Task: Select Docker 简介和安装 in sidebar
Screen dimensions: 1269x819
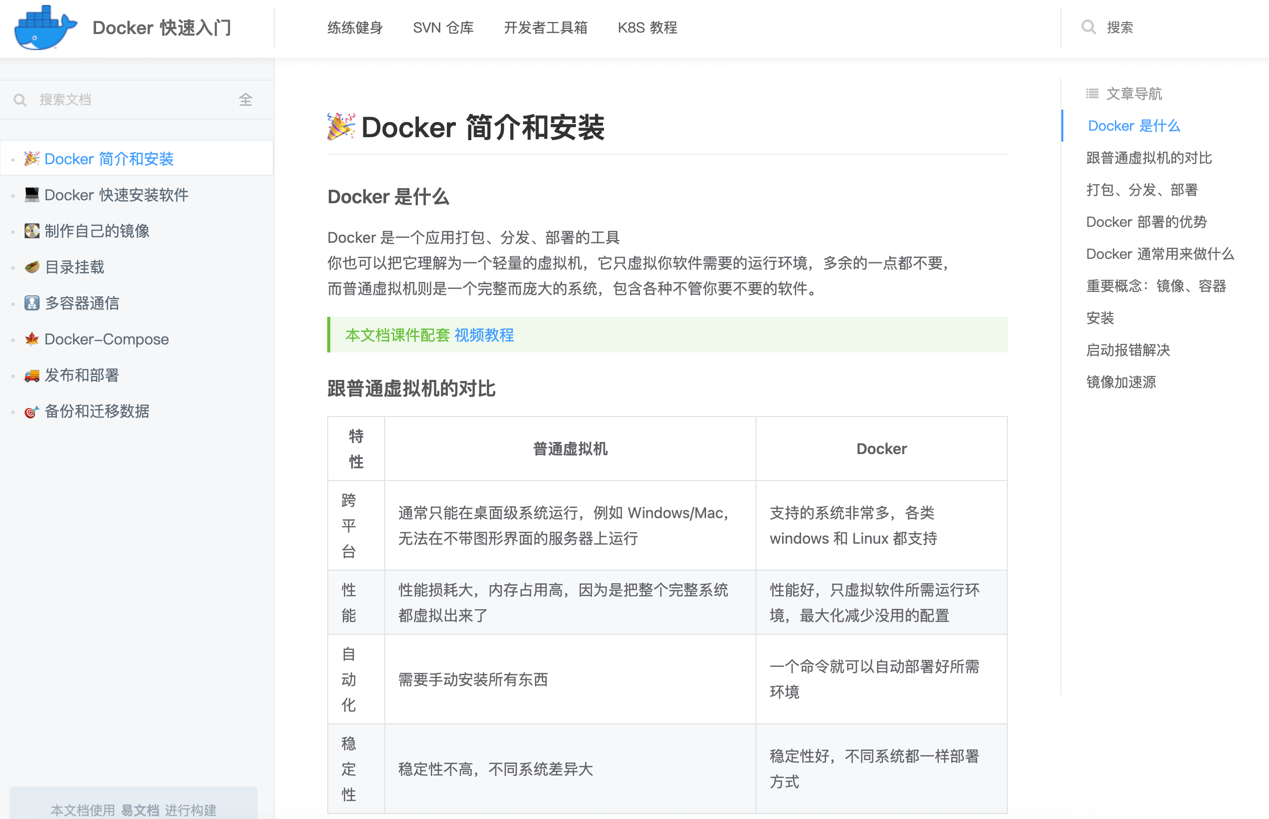Action: pos(137,159)
